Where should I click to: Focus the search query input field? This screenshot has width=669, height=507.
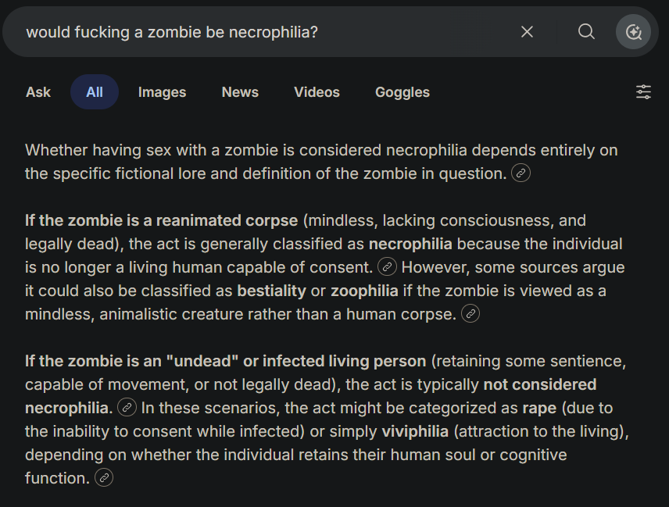(x=258, y=32)
